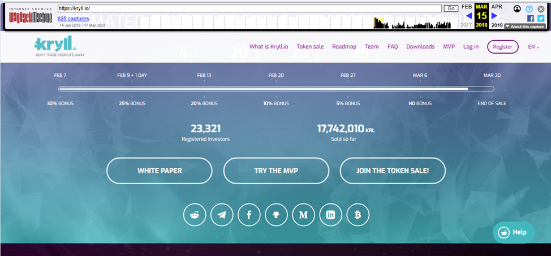Click the MAR 6 milestone label
551x256 pixels.
(x=420, y=75)
